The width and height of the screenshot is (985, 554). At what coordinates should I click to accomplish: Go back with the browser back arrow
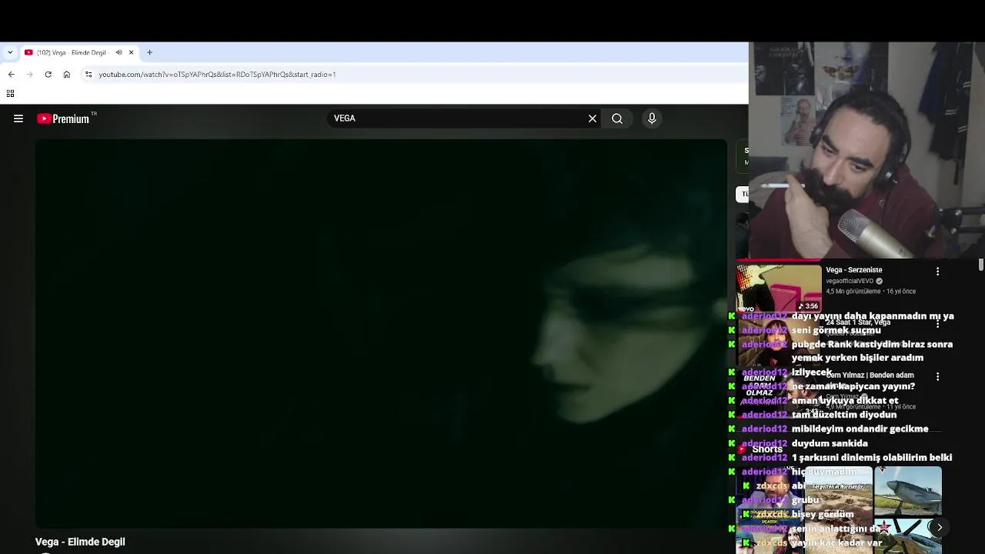pos(11,75)
